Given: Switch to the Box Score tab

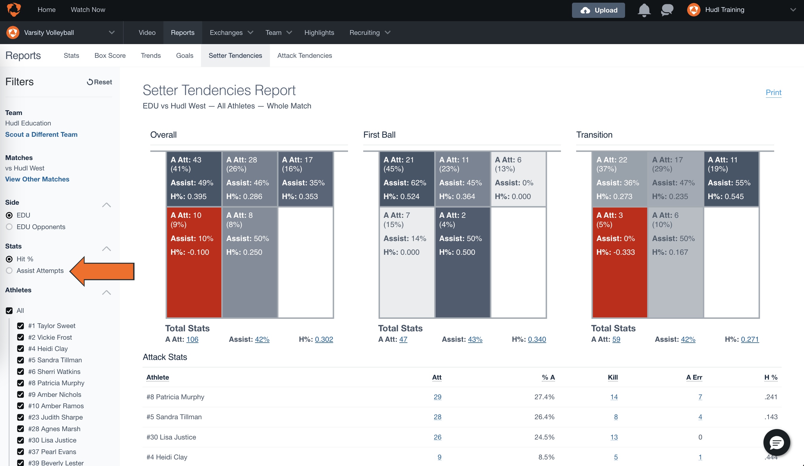Looking at the screenshot, I should [110, 55].
